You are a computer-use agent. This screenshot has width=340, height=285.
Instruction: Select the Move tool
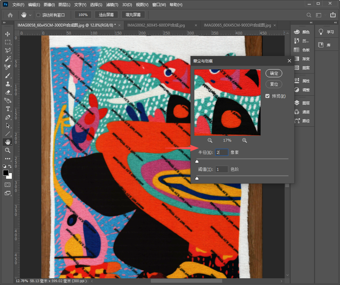tap(7, 34)
